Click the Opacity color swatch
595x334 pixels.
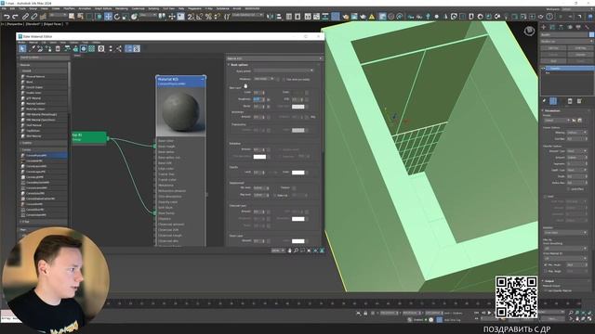(297, 173)
